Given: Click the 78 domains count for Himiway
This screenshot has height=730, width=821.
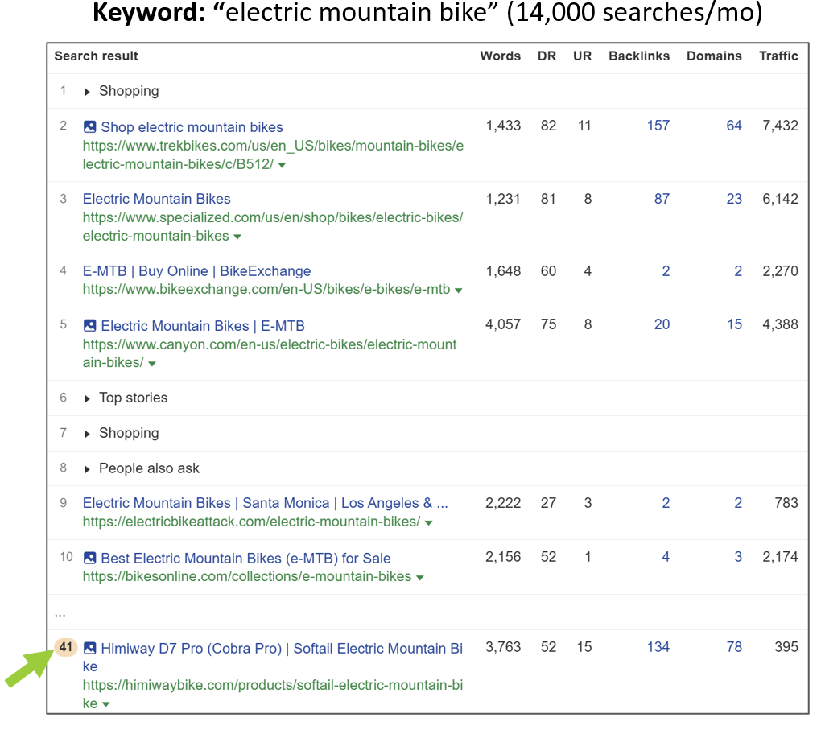Looking at the screenshot, I should pyautogui.click(x=733, y=647).
